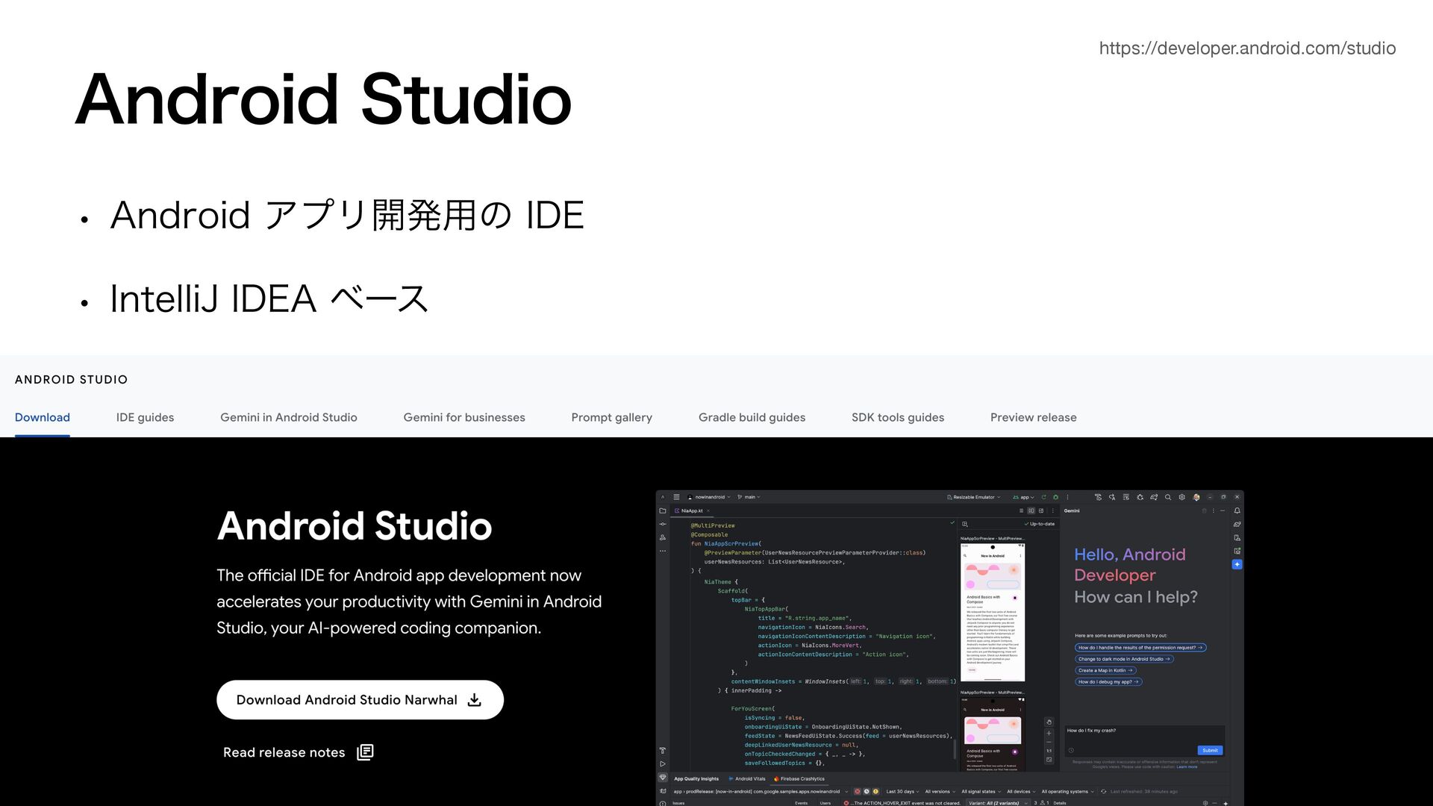Open the nowinandroid project dropdown
The width and height of the screenshot is (1433, 806).
tap(709, 497)
